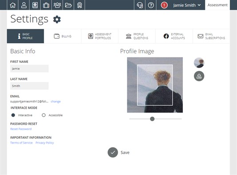Open the Billing tab
This screenshot has width=237, height=175.
(x=63, y=36)
